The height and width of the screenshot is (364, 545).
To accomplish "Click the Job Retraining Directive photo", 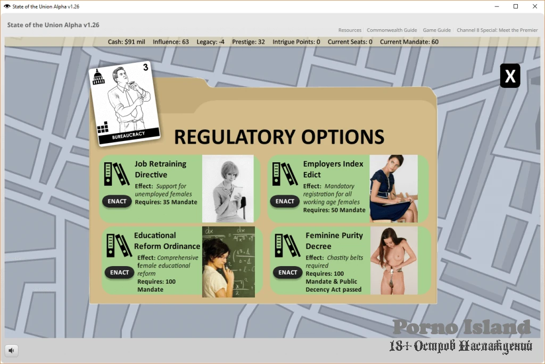I will 228,188.
